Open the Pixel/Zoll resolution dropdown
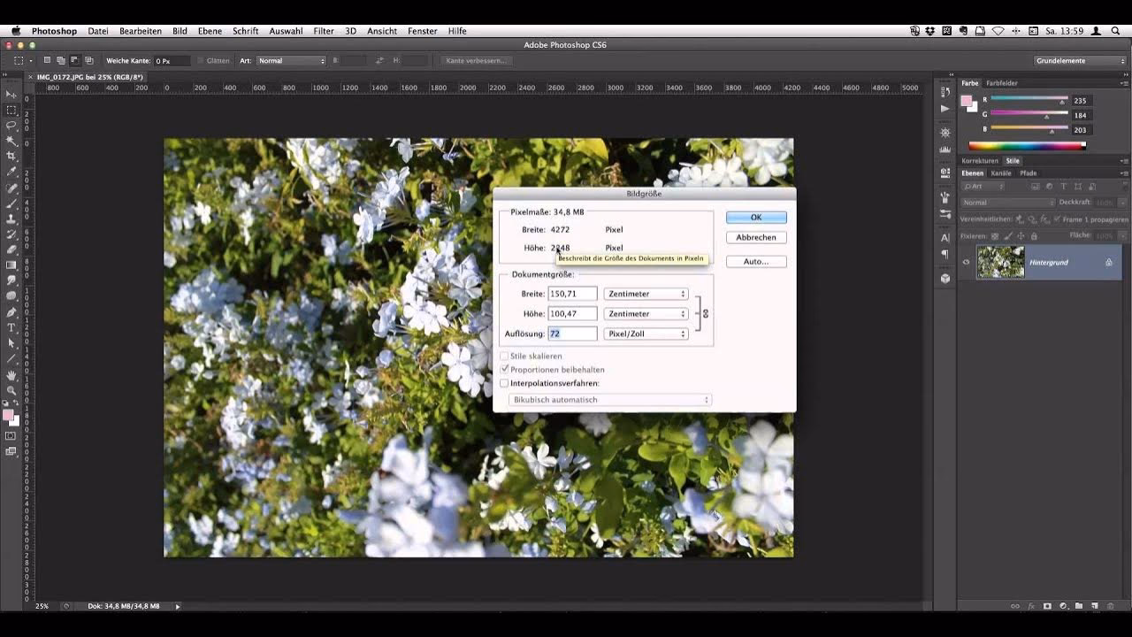Screen dimensions: 1132x637 [x=646, y=334]
